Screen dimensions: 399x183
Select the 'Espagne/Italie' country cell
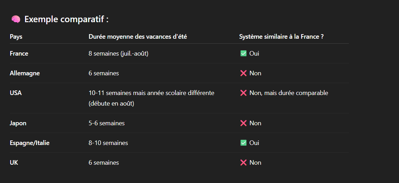coord(30,143)
